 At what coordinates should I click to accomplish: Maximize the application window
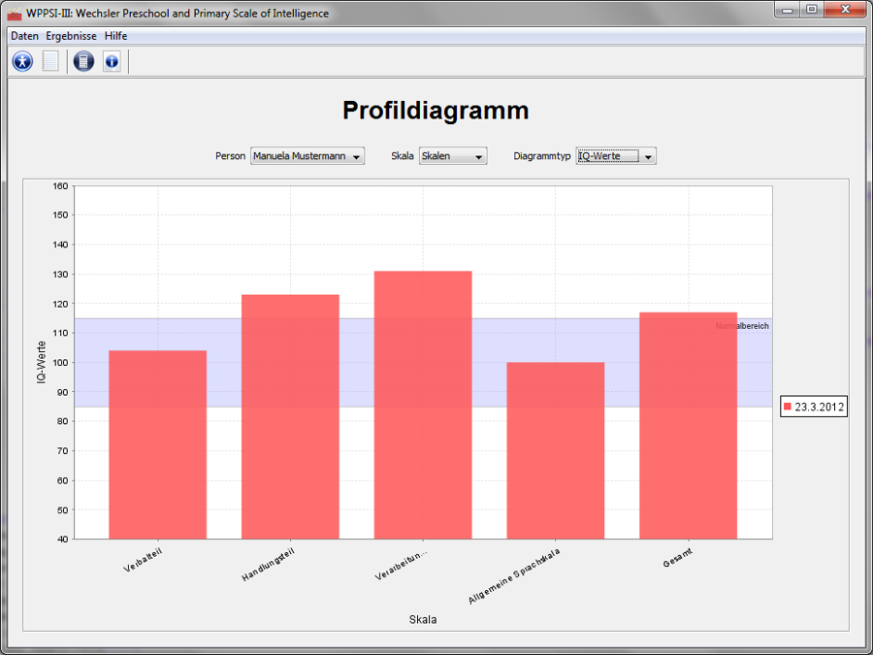click(x=811, y=10)
